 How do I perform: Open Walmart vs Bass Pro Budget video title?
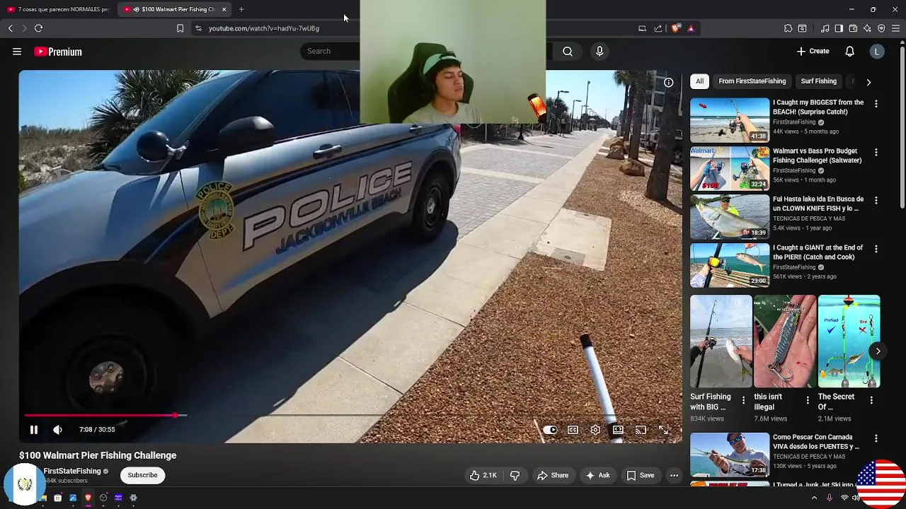pos(818,156)
